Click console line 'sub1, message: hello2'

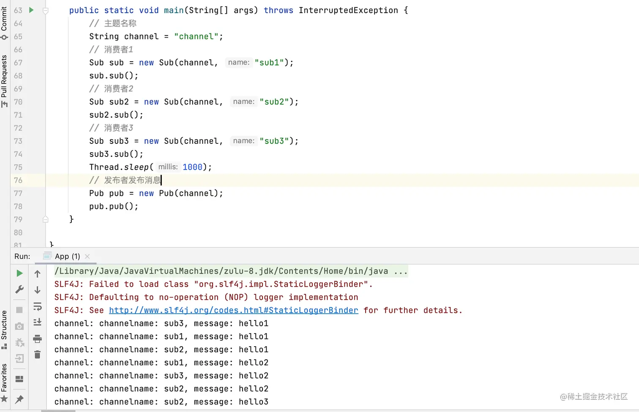coord(161,363)
